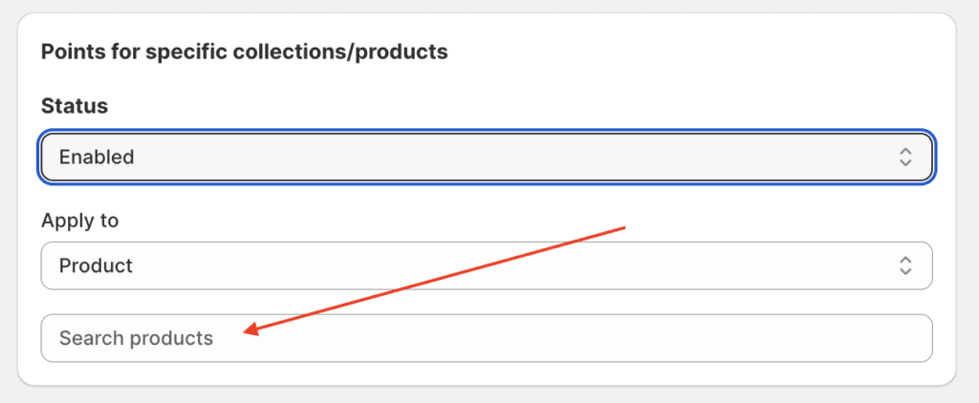
Task: Click the 'Points for specific collections/products' heading
Action: [244, 52]
